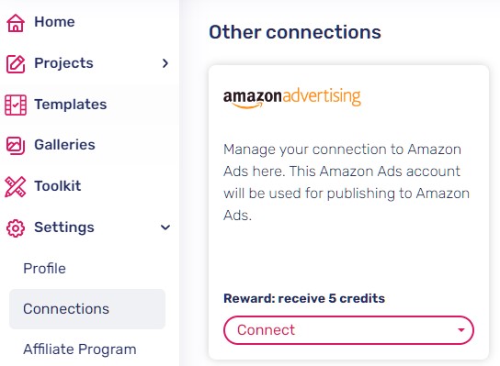The height and width of the screenshot is (366, 500).
Task: Open the Home menu label
Action: [x=54, y=22]
